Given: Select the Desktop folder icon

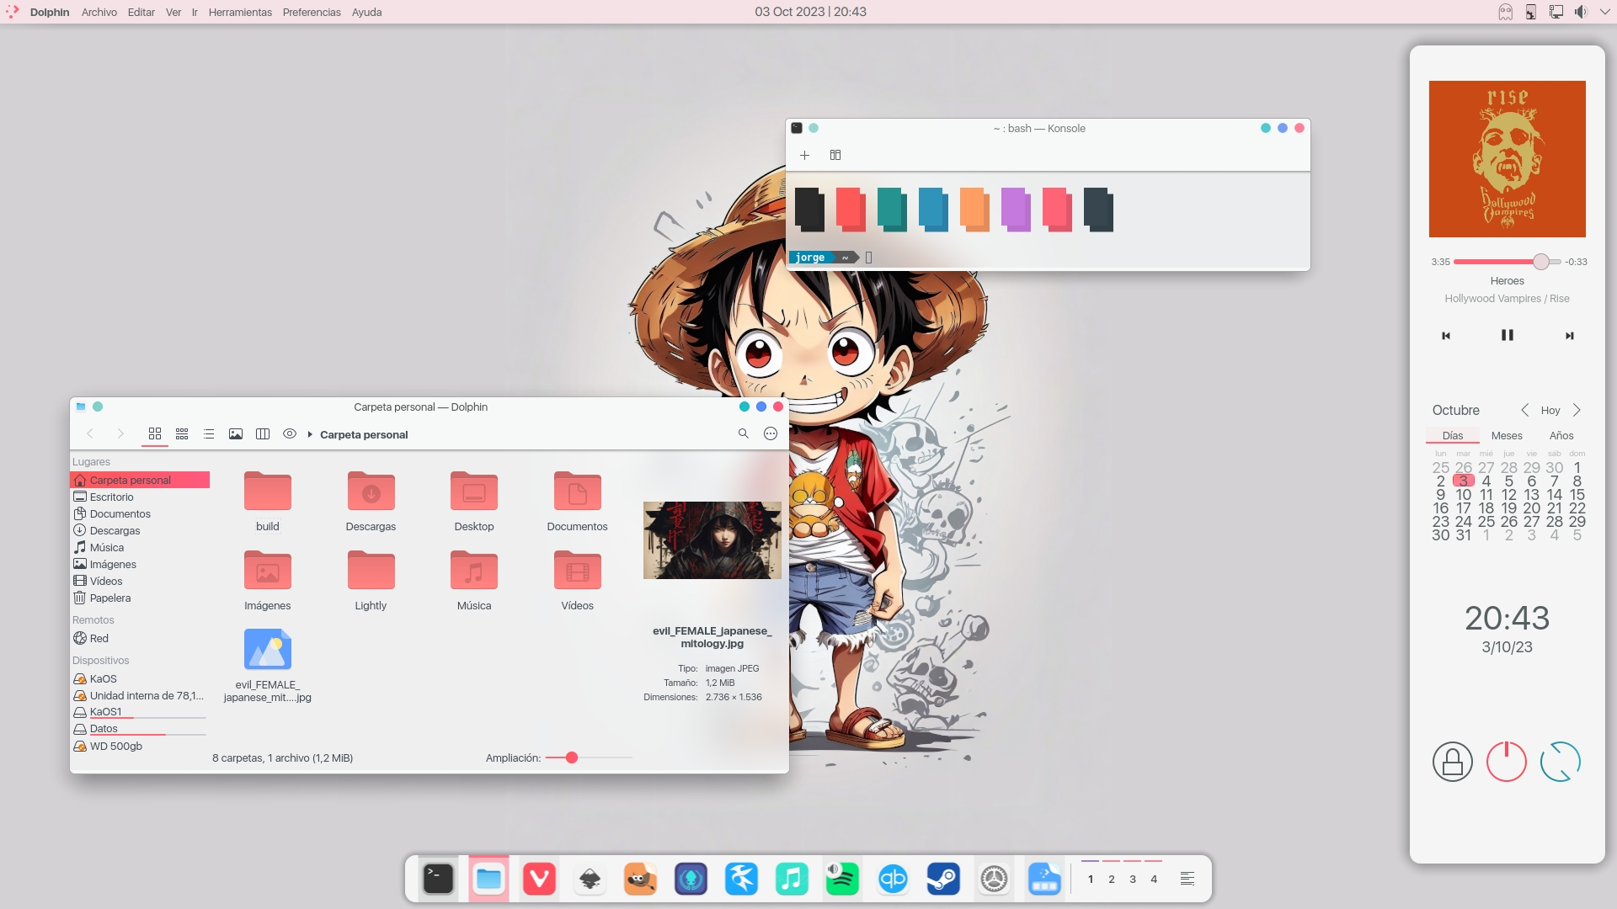Looking at the screenshot, I should point(474,492).
